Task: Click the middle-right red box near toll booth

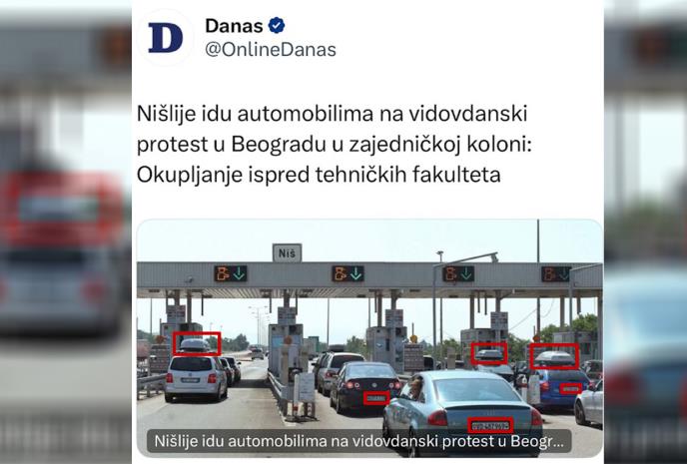Action: [x=489, y=353]
